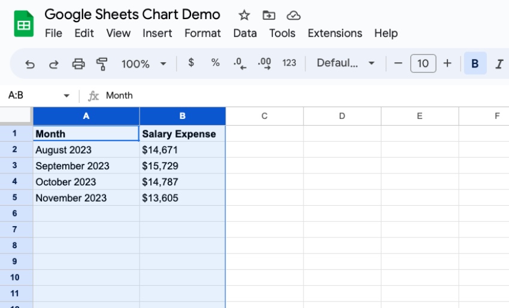This screenshot has width=509, height=308.
Task: Expand the name box range dropdown arrow
Action: (66, 96)
